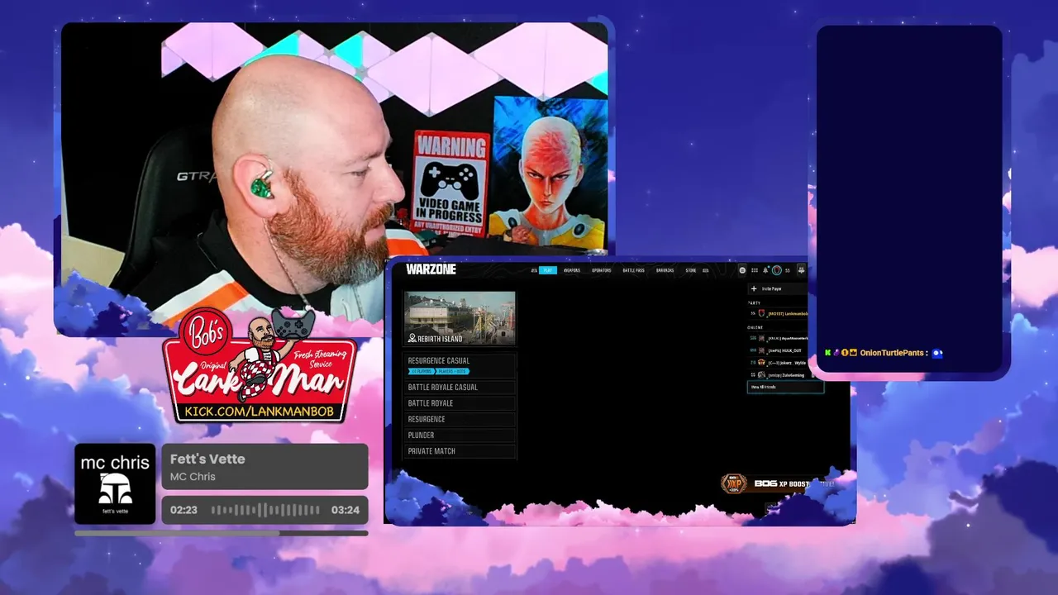Select Battle Royale Casual mode
The width and height of the screenshot is (1058, 595).
click(460, 387)
